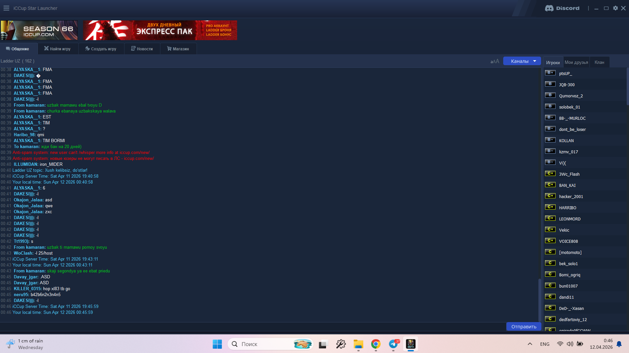Open the weather widget showing 1 cm of rain
The image size is (629, 353).
25,344
